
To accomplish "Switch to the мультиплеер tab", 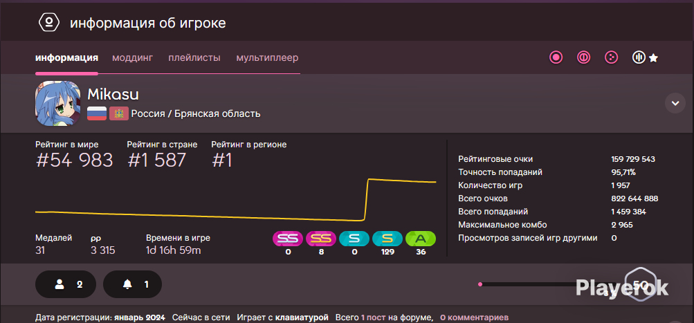I will click(x=267, y=57).
